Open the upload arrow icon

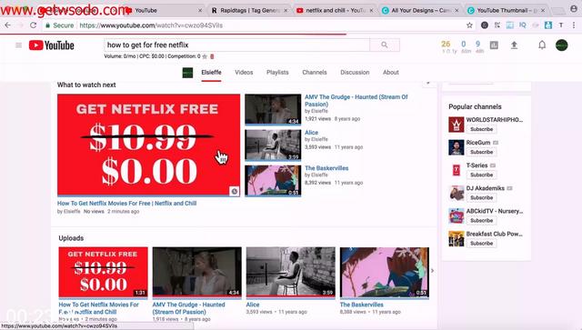pyautogui.click(x=514, y=45)
